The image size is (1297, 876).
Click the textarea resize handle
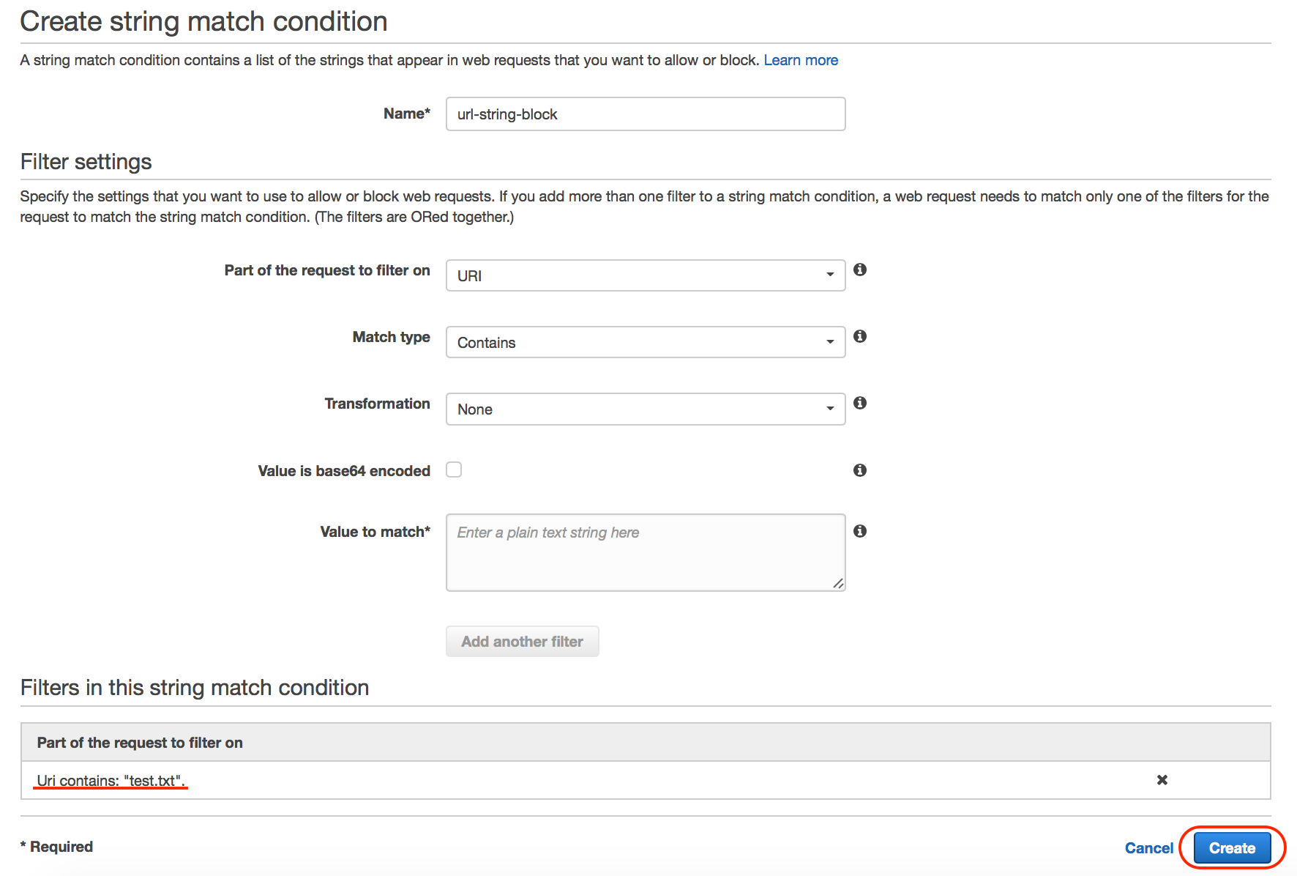(838, 583)
